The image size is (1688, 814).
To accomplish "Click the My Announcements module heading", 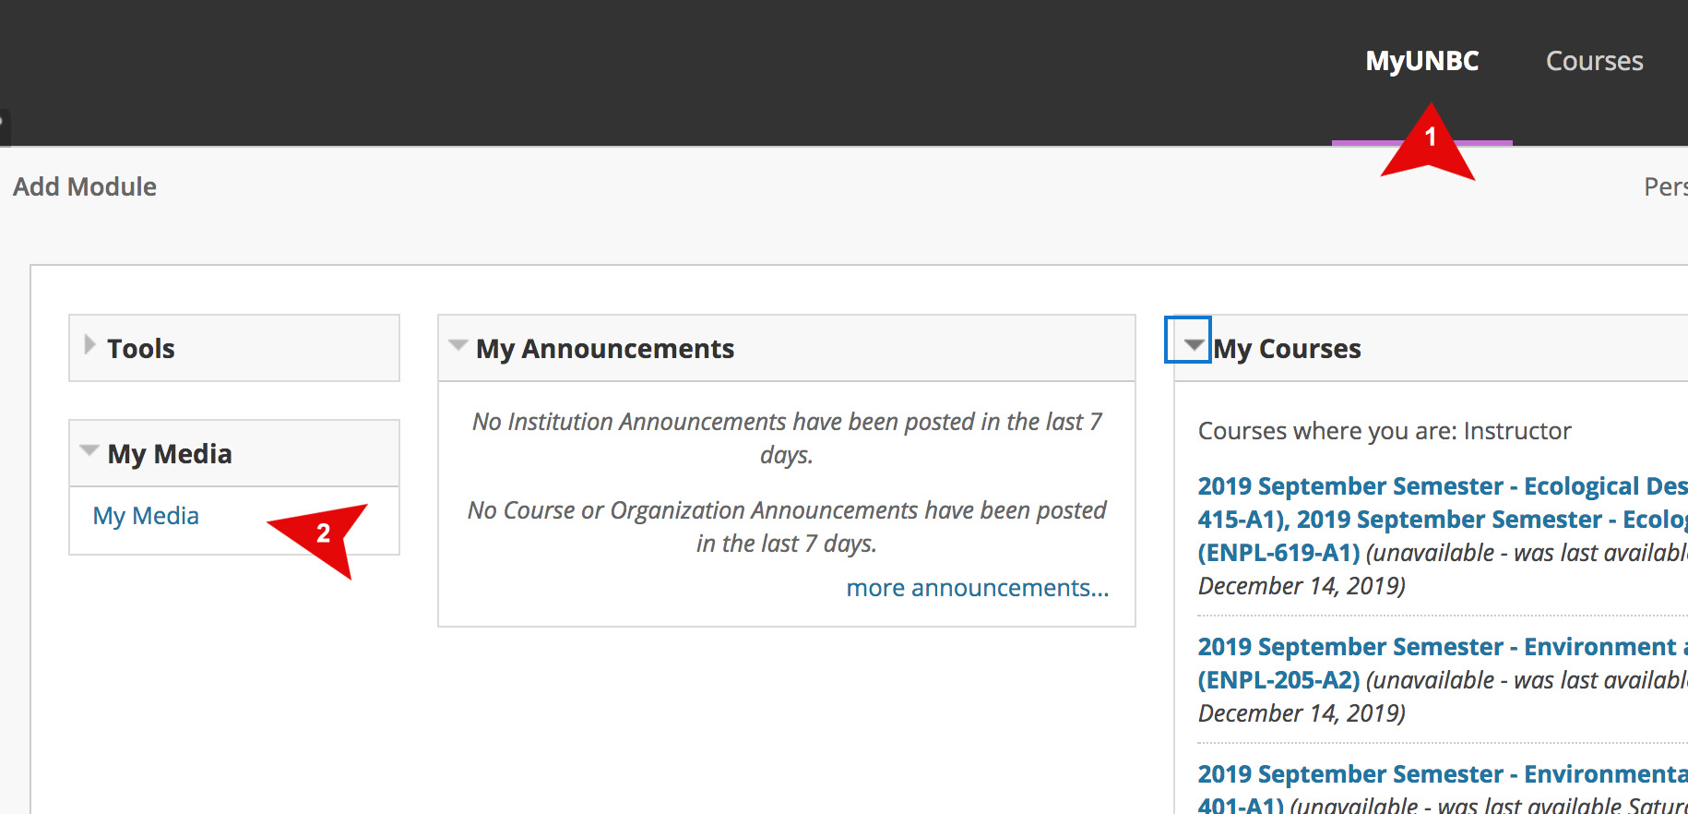I will 605,349.
